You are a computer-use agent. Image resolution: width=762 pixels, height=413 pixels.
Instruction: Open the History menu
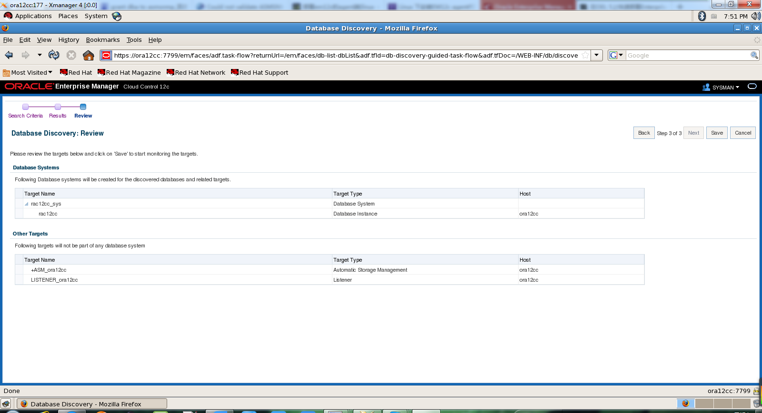69,40
